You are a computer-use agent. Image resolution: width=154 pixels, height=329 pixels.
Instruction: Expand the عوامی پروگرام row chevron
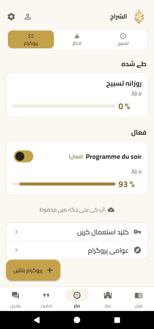point(16,250)
